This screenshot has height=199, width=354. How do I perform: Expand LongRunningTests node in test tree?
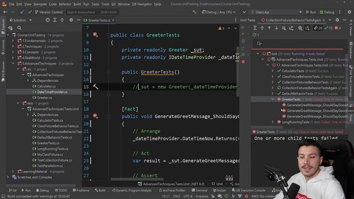[x=273, y=122]
